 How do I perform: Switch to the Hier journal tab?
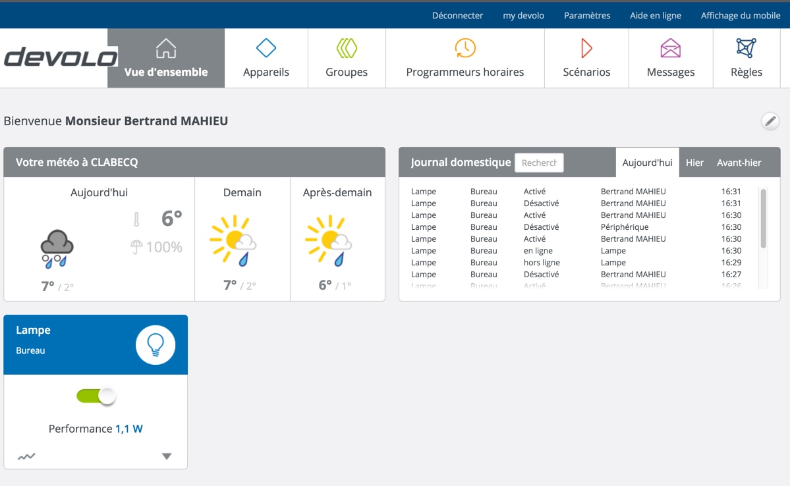694,163
